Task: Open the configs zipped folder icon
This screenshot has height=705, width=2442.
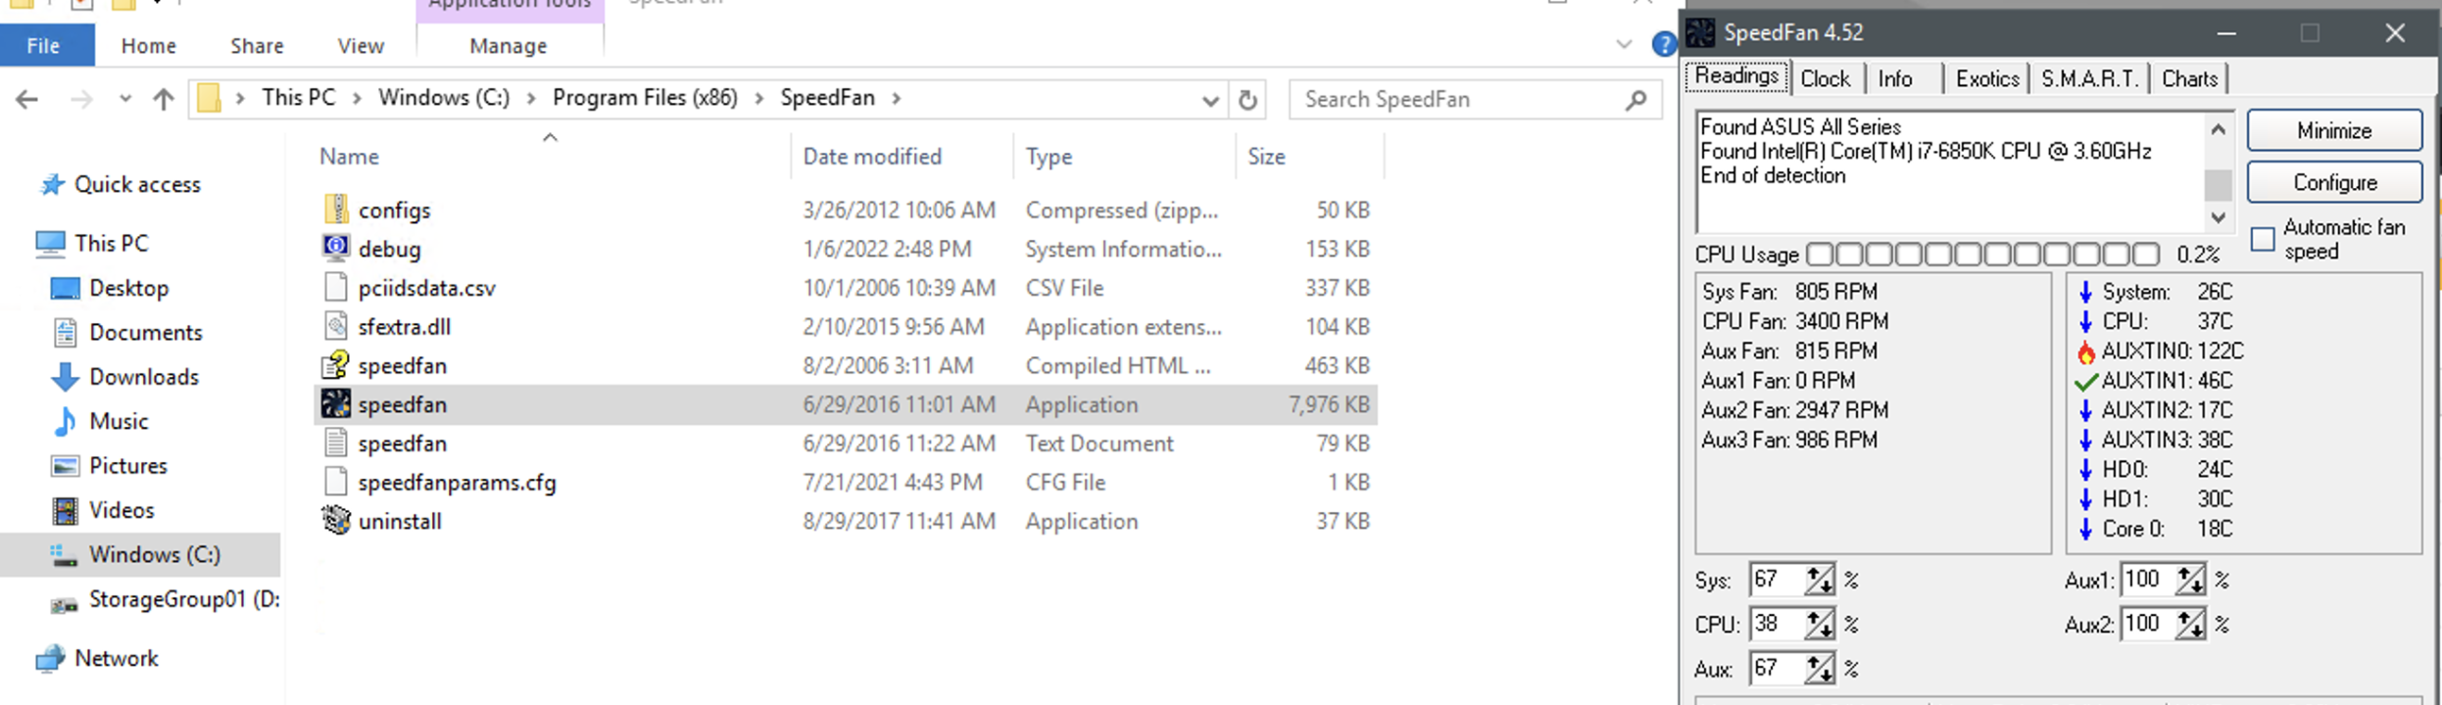Action: 336,210
